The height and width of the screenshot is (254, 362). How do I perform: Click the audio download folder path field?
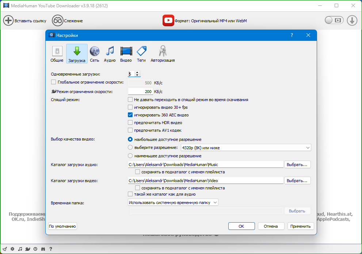pyautogui.click(x=206, y=165)
